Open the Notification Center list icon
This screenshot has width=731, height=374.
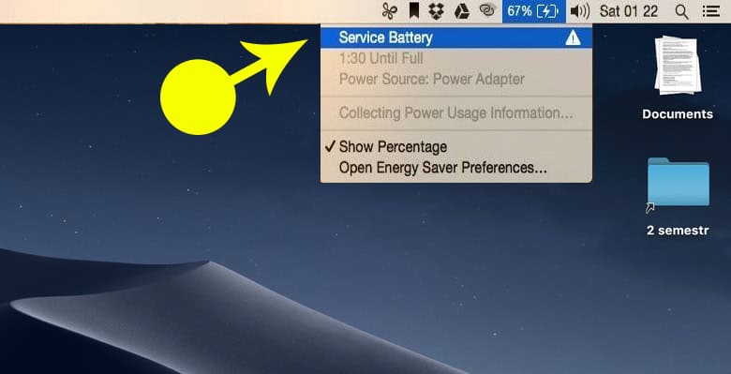click(711, 11)
